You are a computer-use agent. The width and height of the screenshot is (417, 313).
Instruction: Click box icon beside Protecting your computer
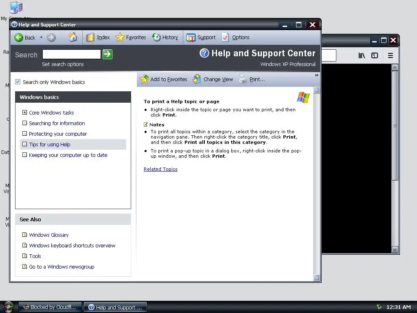(24, 134)
